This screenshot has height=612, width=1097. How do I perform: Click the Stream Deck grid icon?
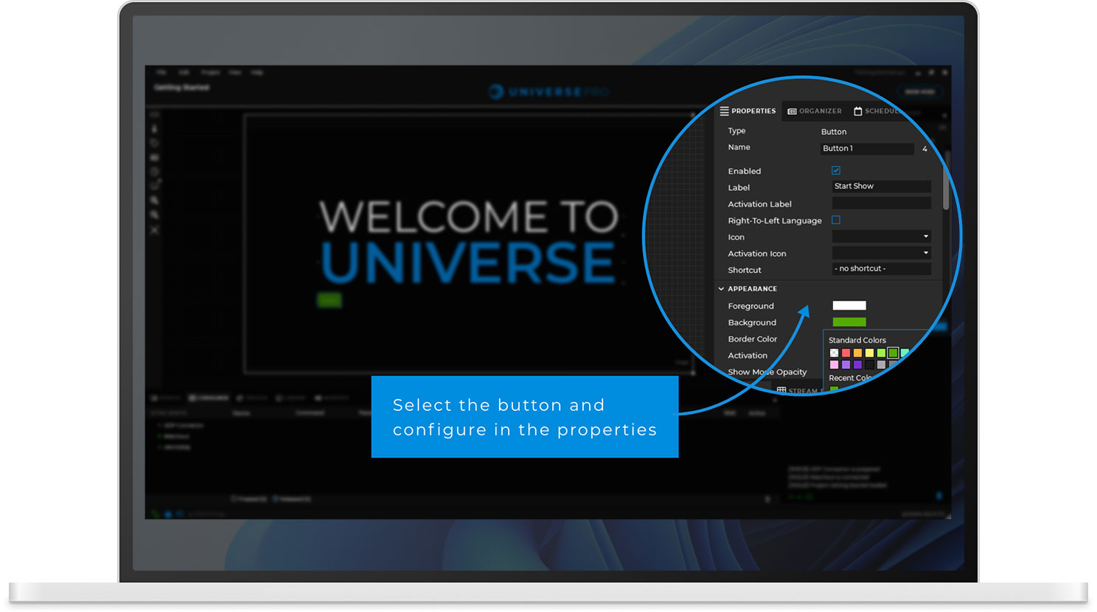coord(781,389)
